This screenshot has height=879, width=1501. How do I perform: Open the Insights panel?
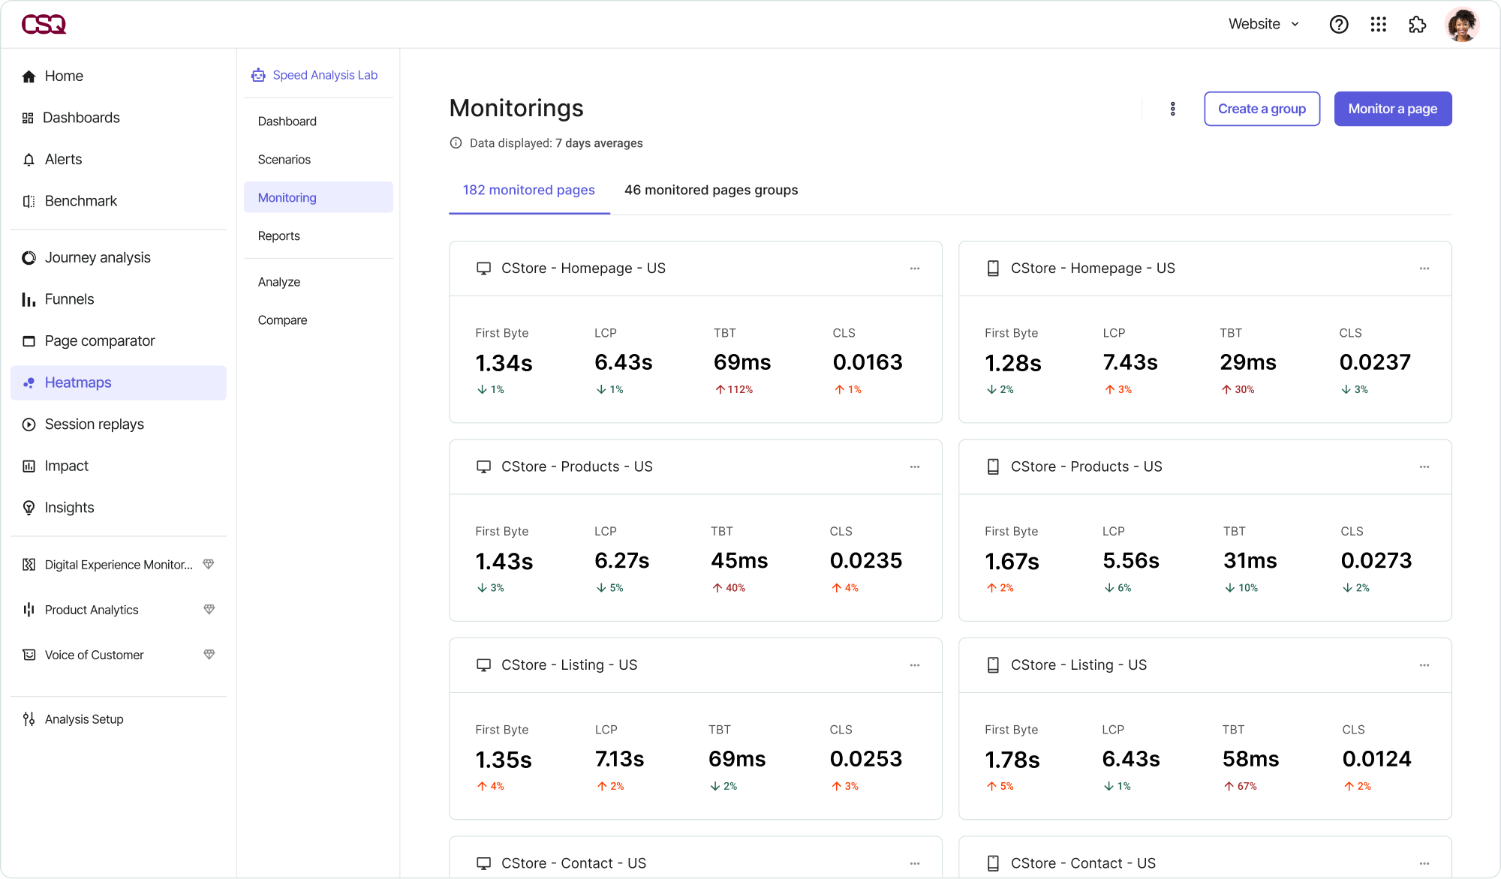coord(69,507)
